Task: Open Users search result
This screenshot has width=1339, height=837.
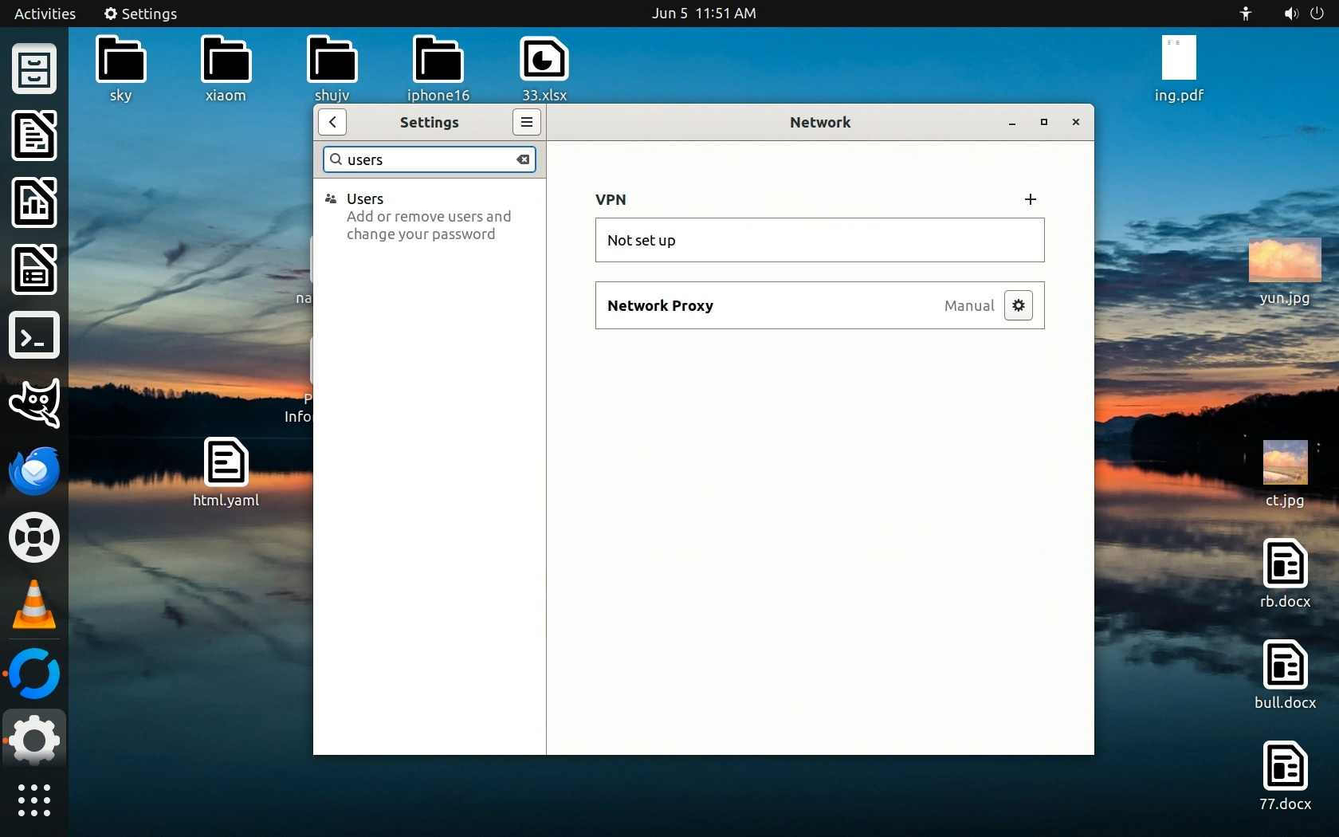Action: coord(429,216)
